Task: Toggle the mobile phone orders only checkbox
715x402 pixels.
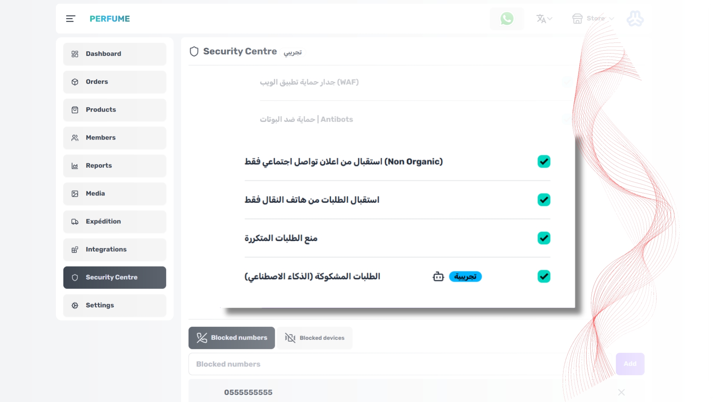Action: [x=544, y=200]
